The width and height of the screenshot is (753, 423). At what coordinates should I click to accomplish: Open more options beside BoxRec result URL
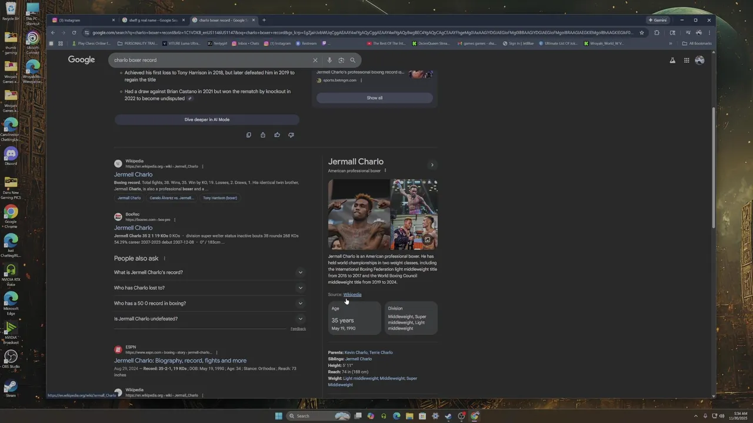point(175,220)
